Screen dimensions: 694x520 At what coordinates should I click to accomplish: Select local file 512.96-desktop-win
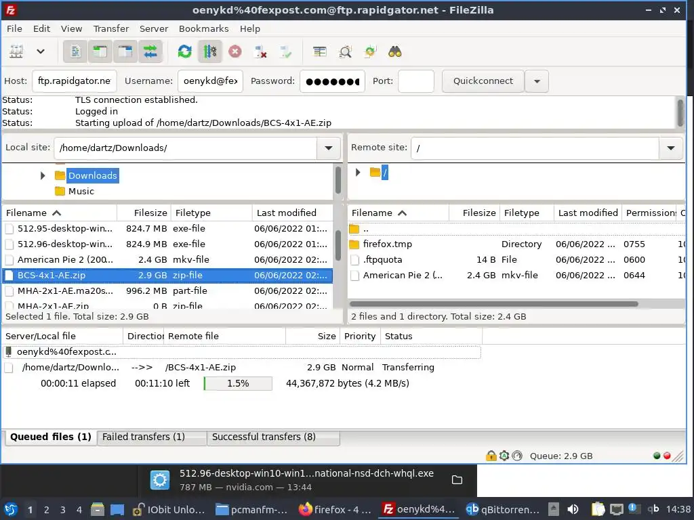pos(167,244)
